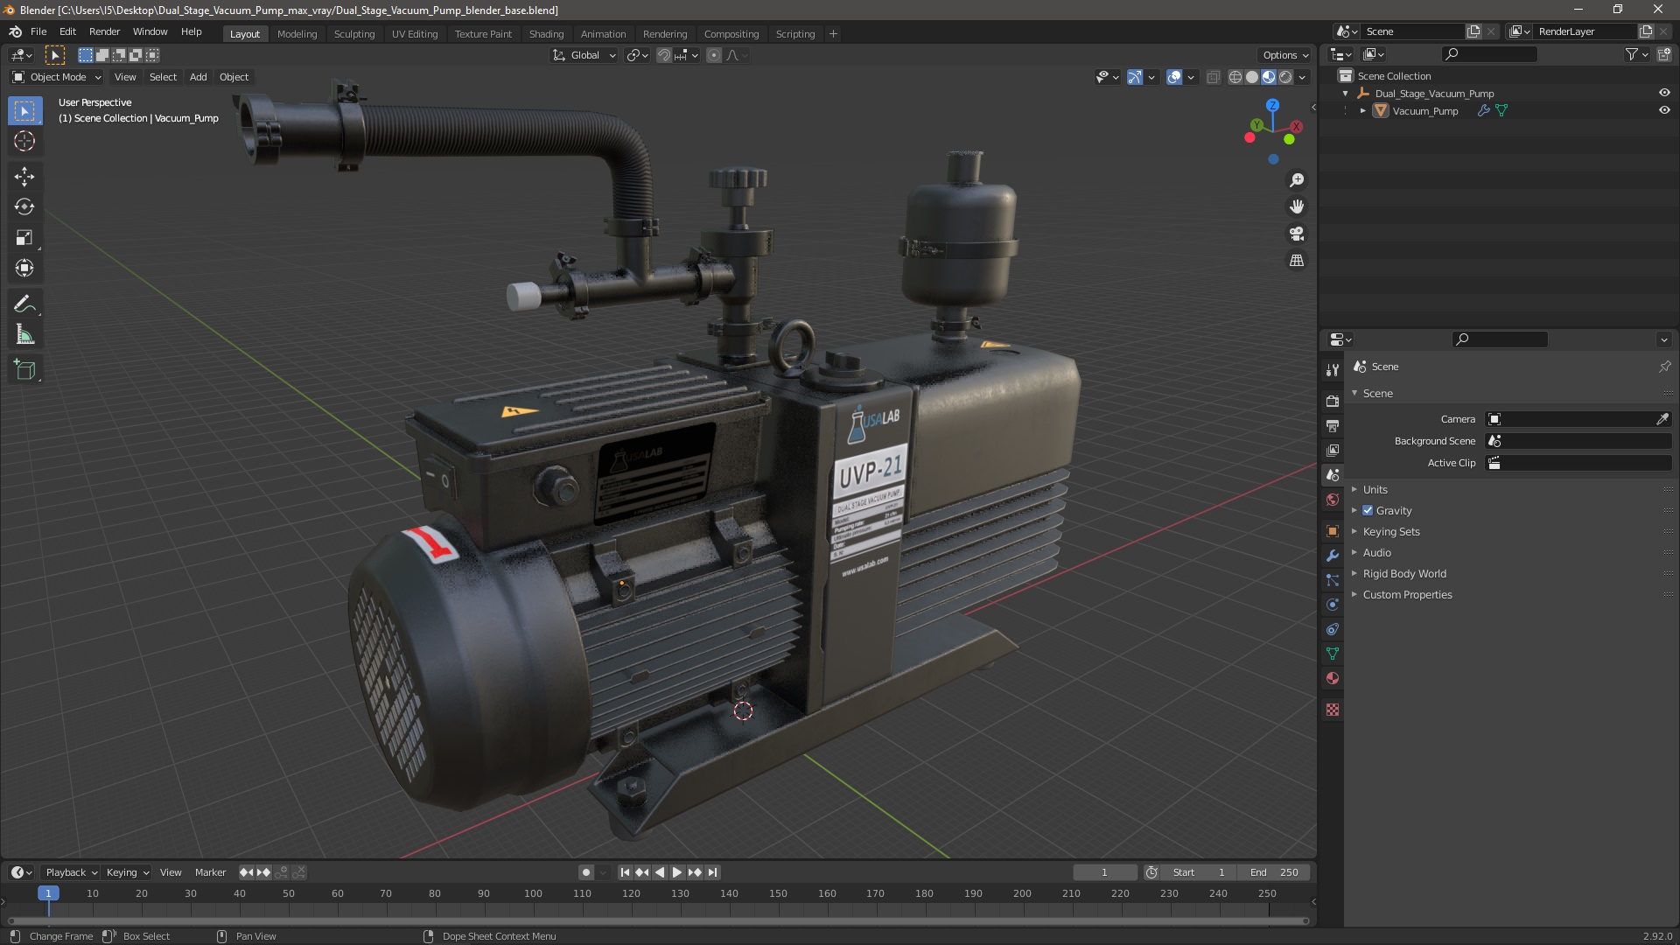Activate the Annotate pencil tool
The height and width of the screenshot is (945, 1680).
pos(24,304)
